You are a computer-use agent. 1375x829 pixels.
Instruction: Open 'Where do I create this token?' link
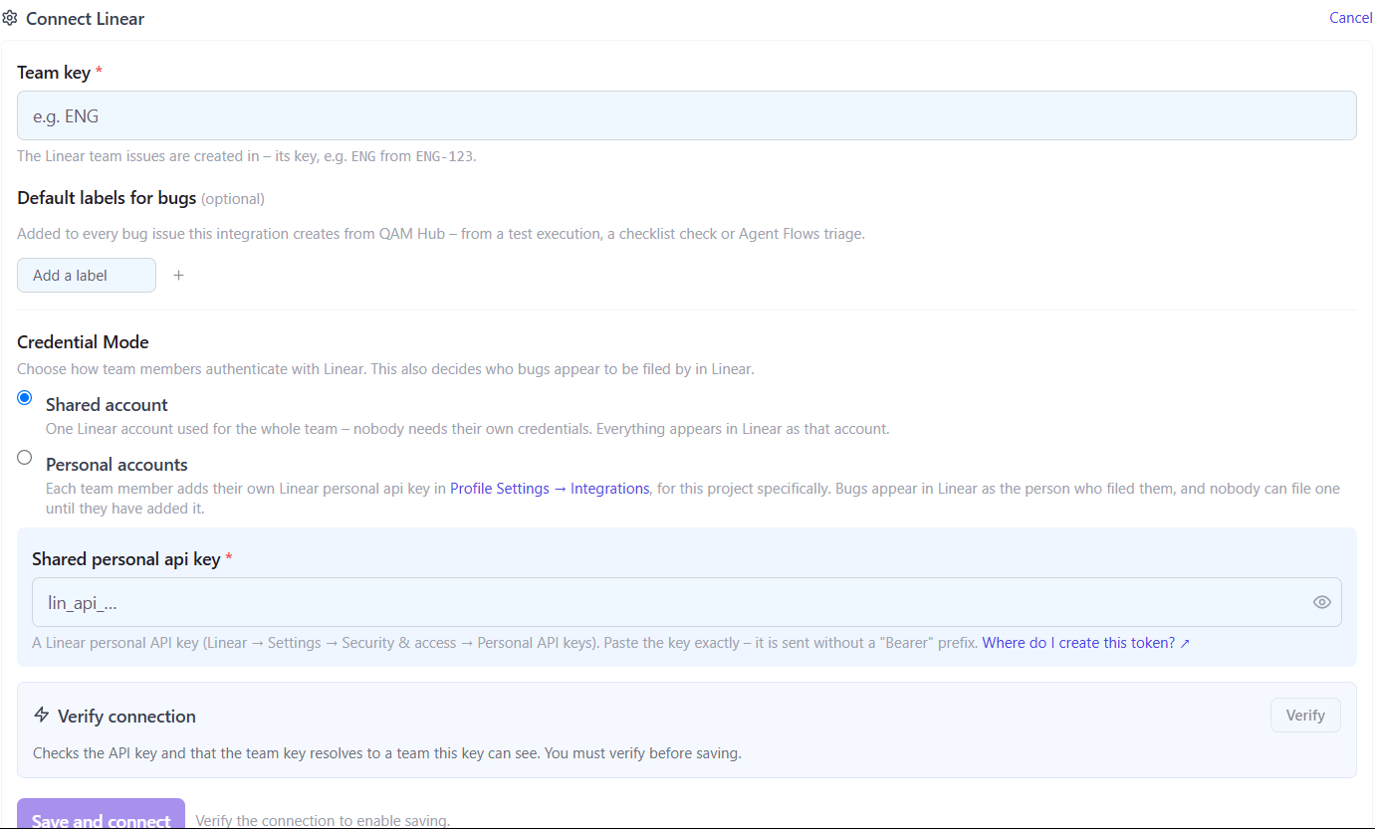tap(1086, 643)
